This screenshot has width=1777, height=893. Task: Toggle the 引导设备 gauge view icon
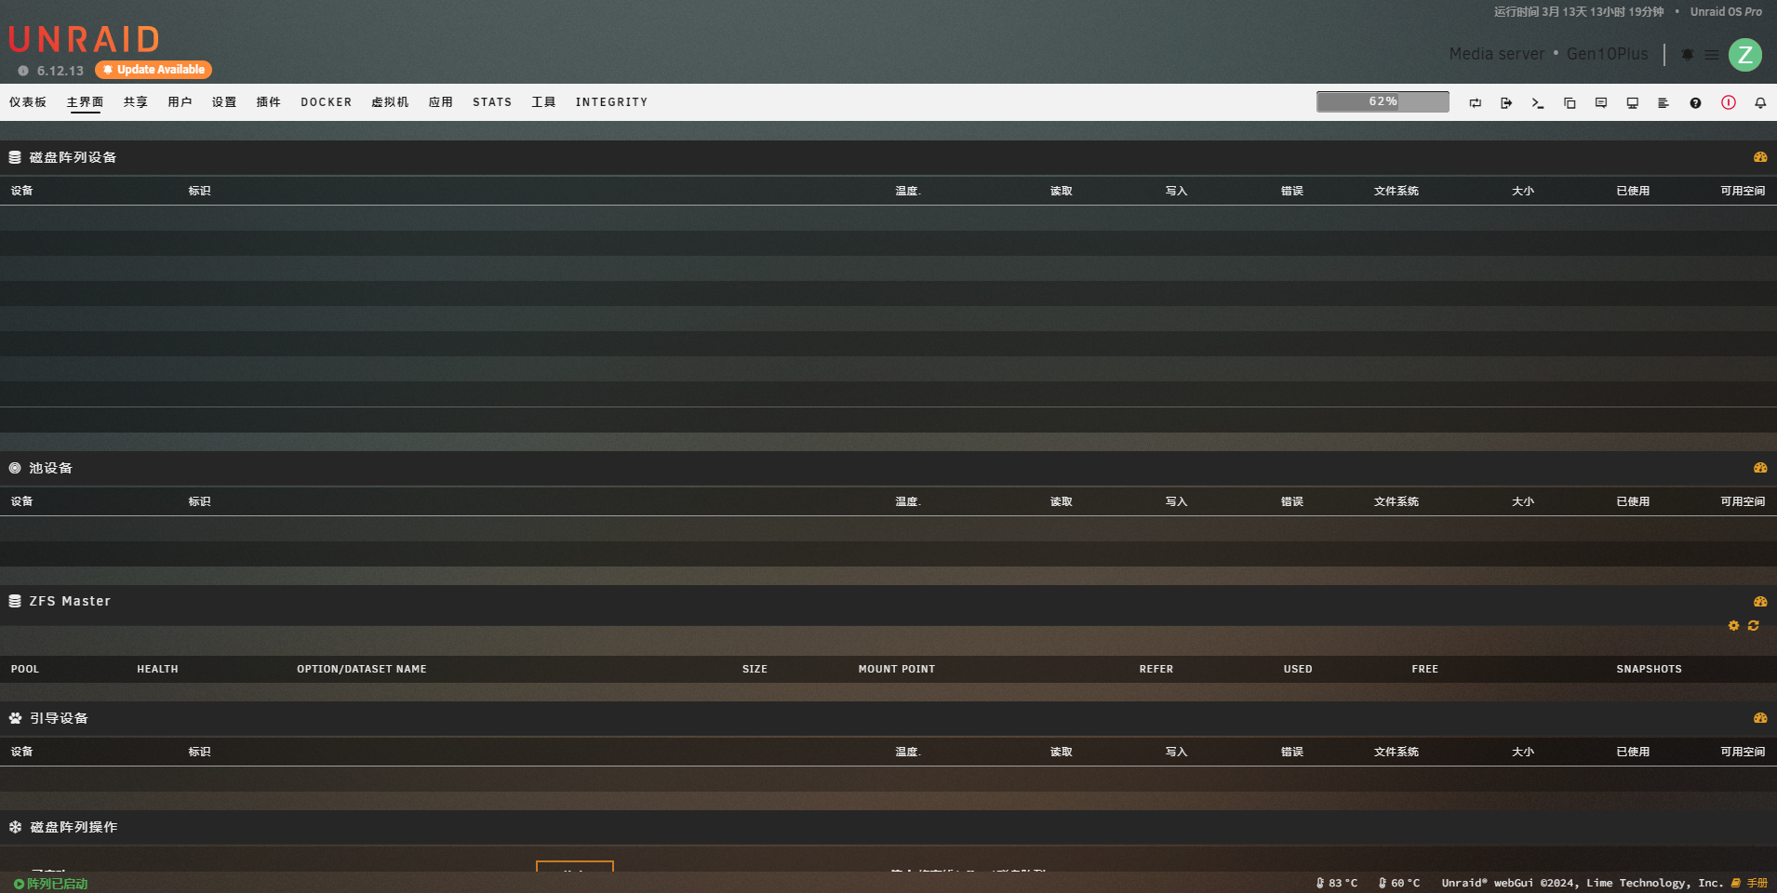click(x=1760, y=718)
